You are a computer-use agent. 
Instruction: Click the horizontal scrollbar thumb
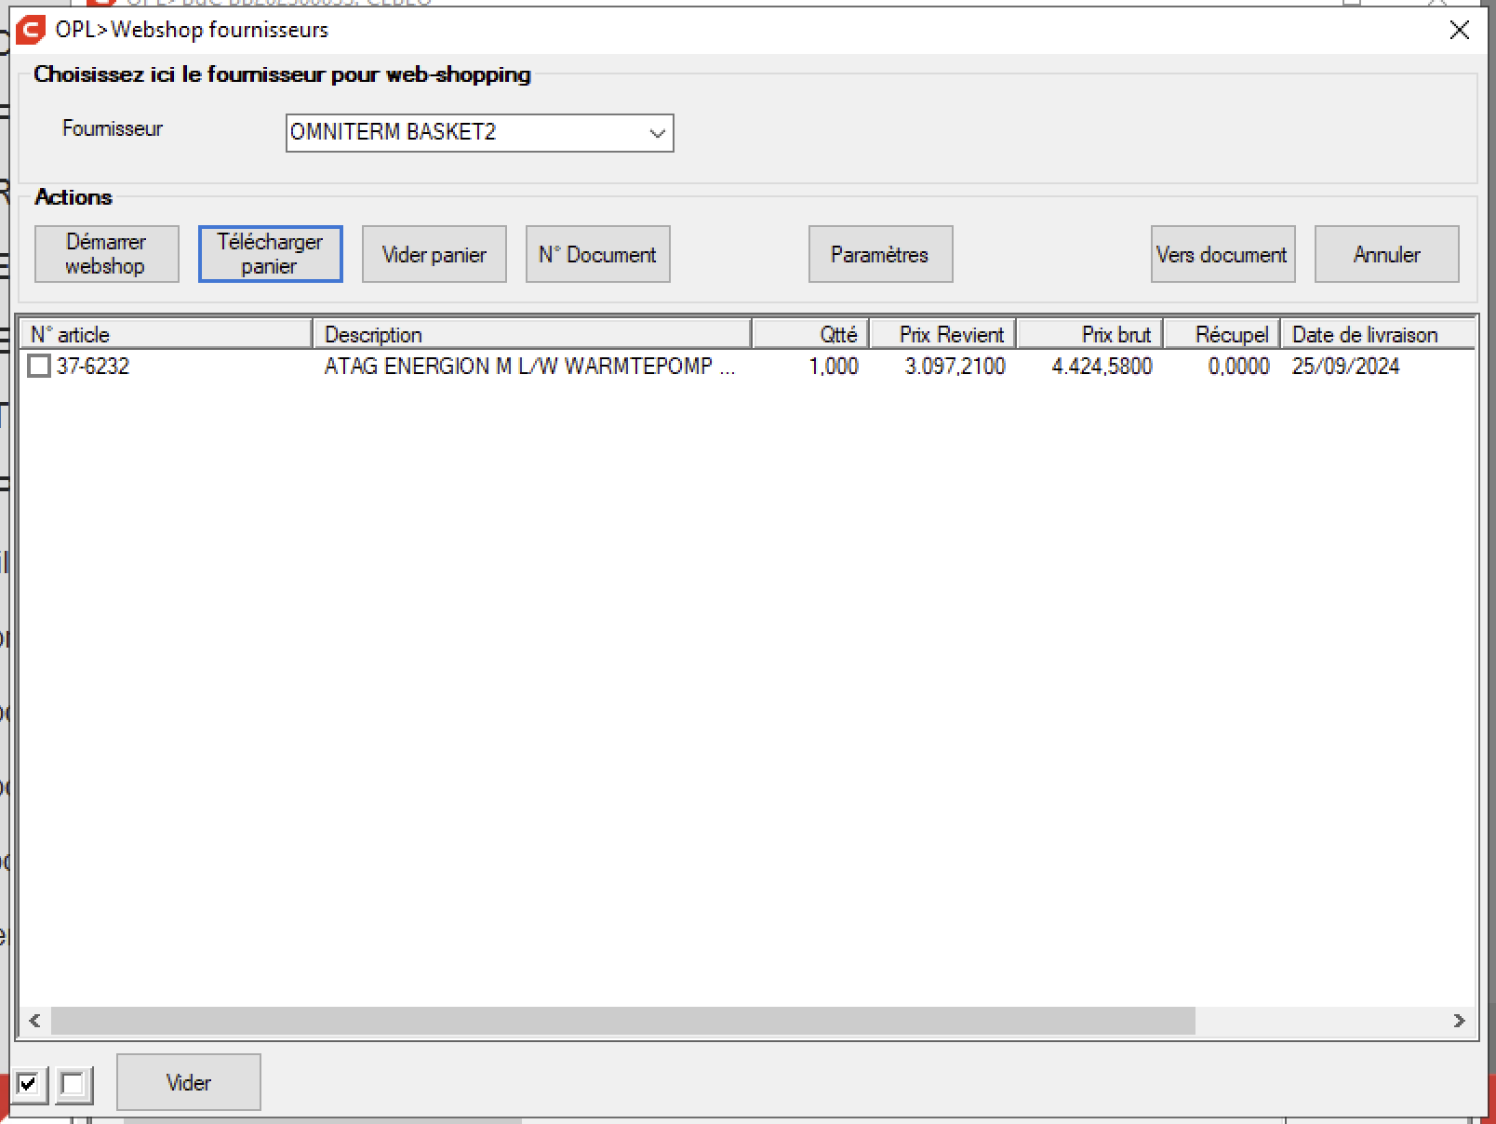(622, 1021)
